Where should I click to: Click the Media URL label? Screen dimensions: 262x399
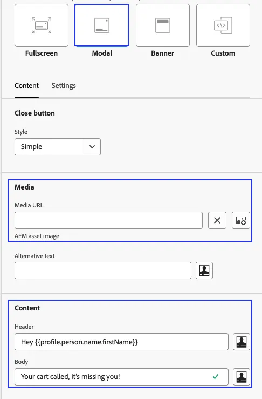pyautogui.click(x=29, y=205)
